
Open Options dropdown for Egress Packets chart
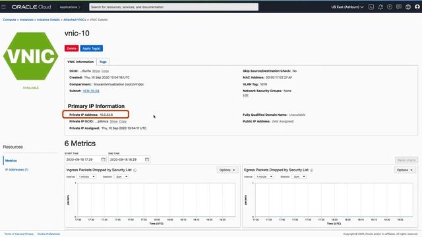[x=405, y=170]
